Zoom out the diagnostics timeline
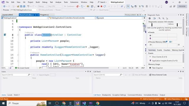 coord(163,18)
